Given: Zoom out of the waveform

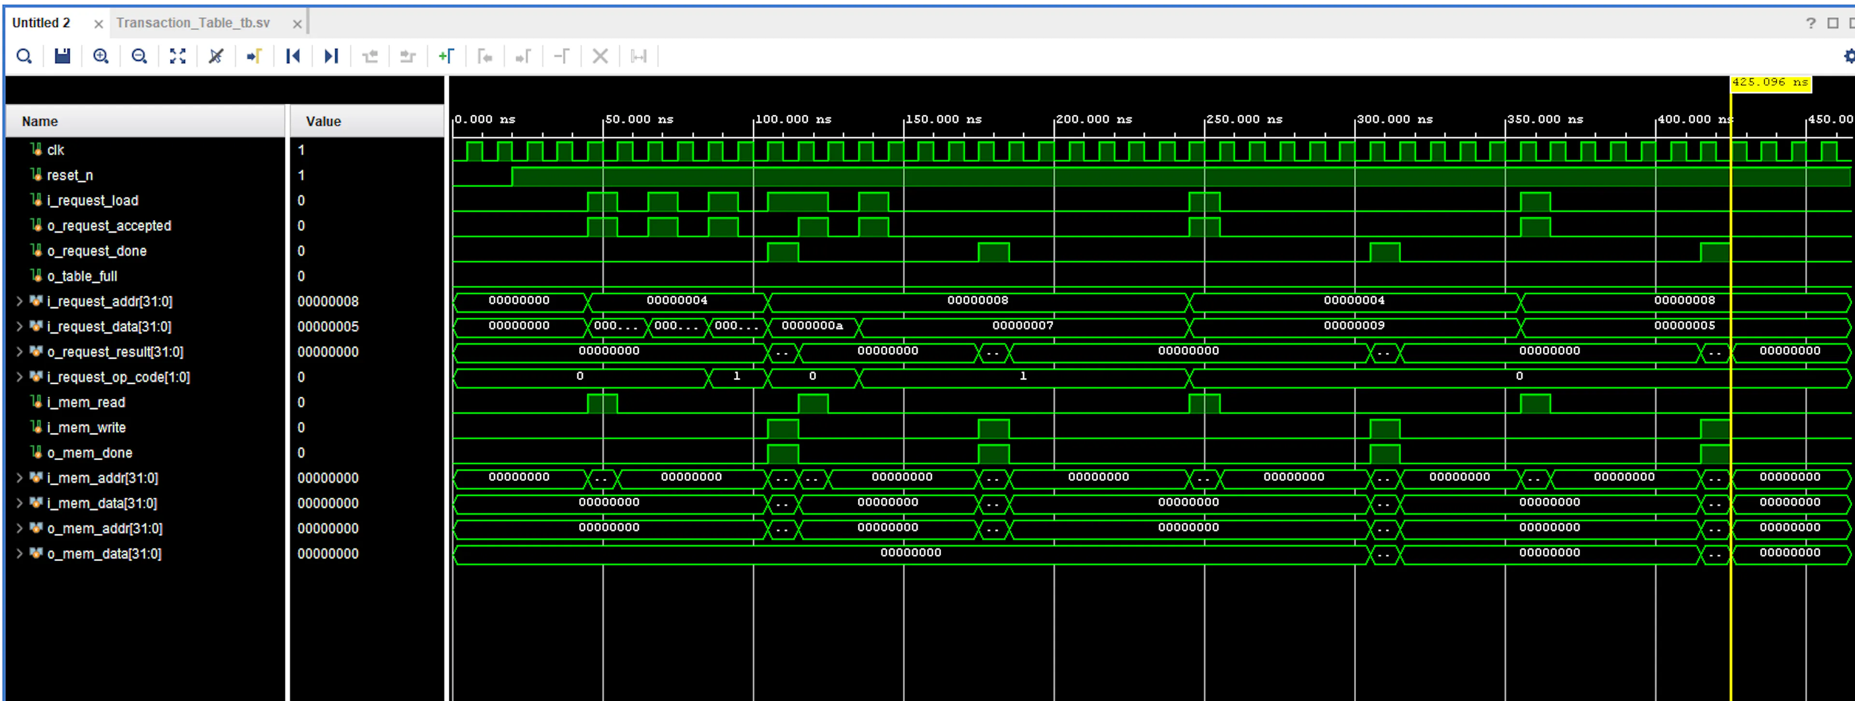Looking at the screenshot, I should point(139,56).
